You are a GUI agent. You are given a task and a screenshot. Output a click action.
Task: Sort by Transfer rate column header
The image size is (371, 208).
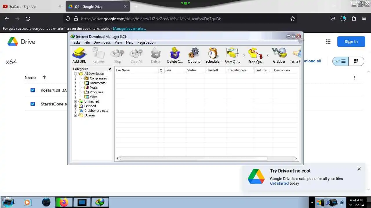tap(240, 70)
